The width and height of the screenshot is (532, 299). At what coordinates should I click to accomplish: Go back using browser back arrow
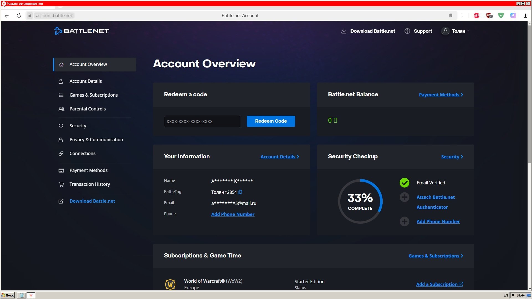click(x=7, y=16)
